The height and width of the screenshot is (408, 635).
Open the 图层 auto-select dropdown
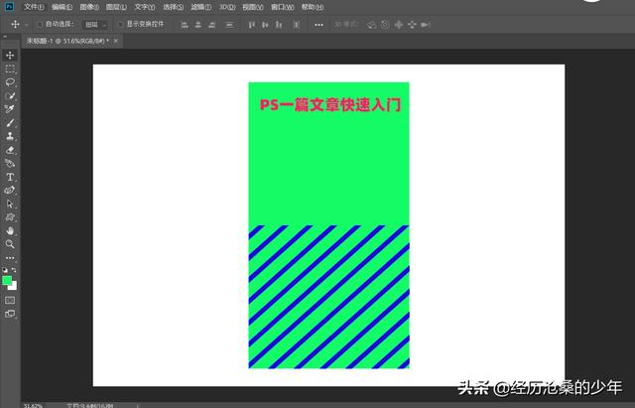95,25
